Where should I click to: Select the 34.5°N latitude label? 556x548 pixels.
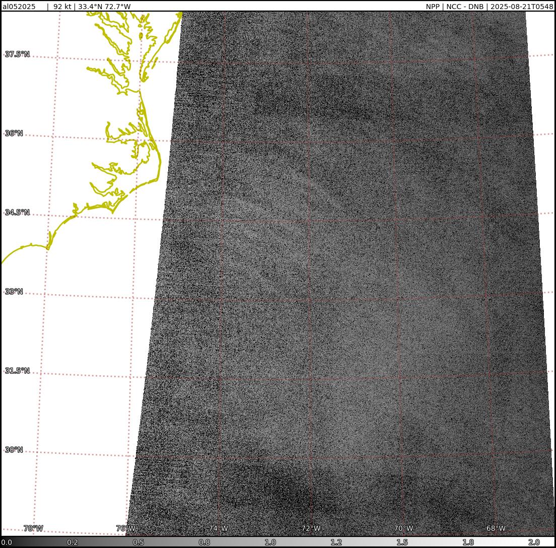pyautogui.click(x=17, y=213)
